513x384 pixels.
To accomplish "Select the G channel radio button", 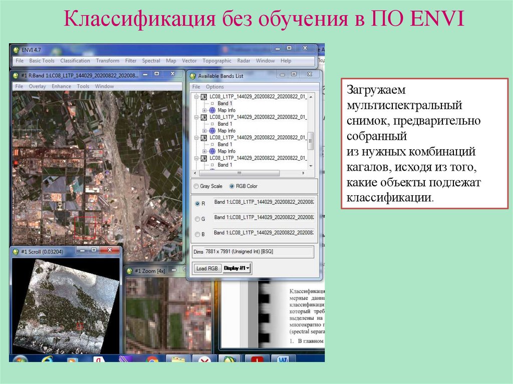I will (197, 219).
